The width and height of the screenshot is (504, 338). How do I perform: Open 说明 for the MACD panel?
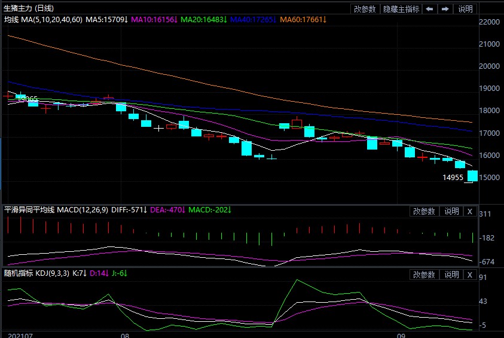451,211
